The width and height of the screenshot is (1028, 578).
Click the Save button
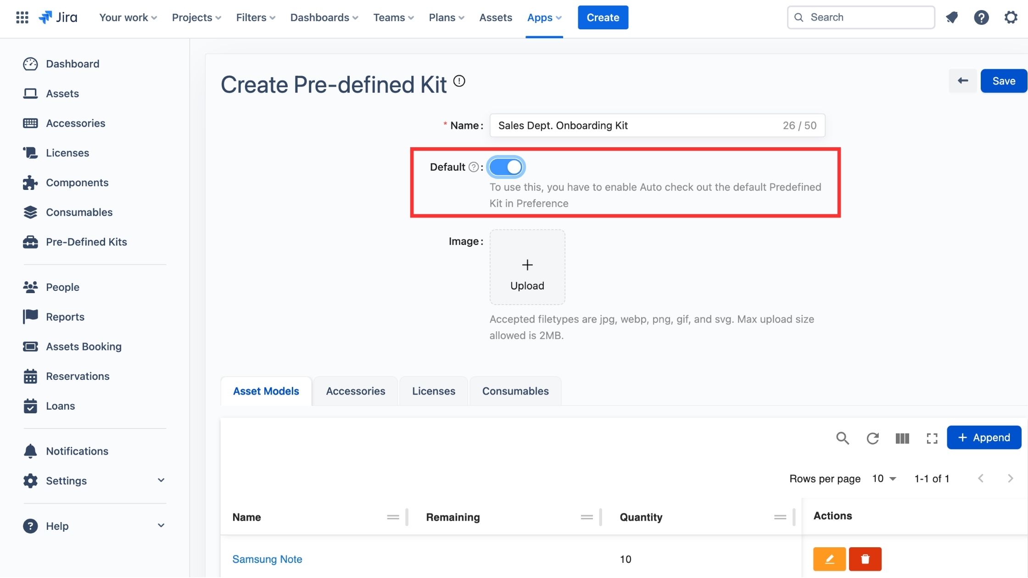1003,81
